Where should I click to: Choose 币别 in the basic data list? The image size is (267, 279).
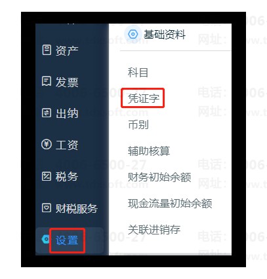[x=138, y=124]
